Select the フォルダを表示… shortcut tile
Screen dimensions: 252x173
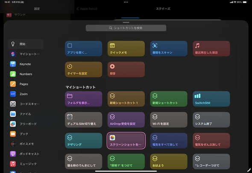83,99
